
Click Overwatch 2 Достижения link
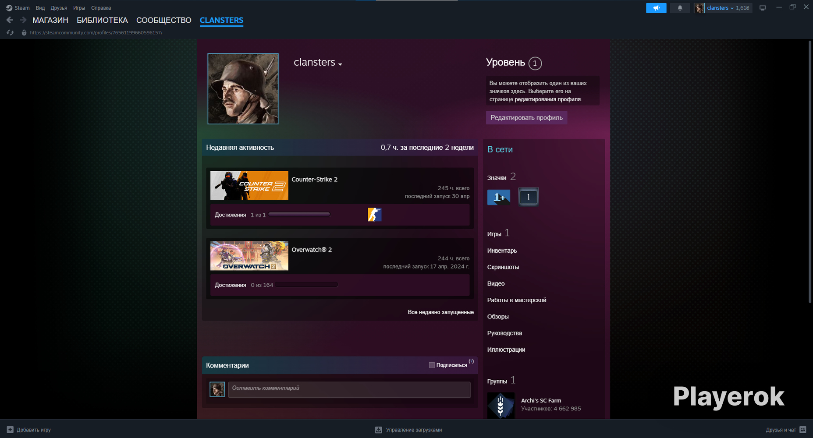coord(230,285)
